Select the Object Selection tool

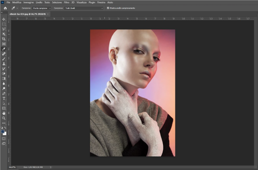(3, 34)
